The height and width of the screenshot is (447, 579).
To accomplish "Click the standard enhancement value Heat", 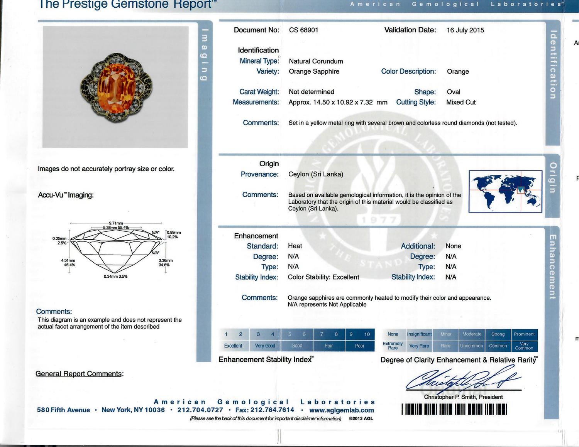I will click(295, 246).
